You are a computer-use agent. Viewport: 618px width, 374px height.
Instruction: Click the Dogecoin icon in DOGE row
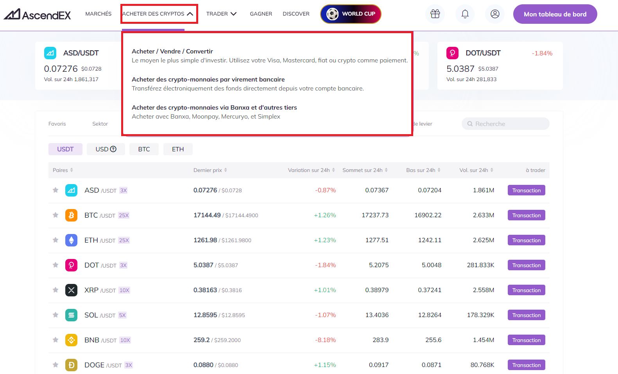tap(71, 365)
